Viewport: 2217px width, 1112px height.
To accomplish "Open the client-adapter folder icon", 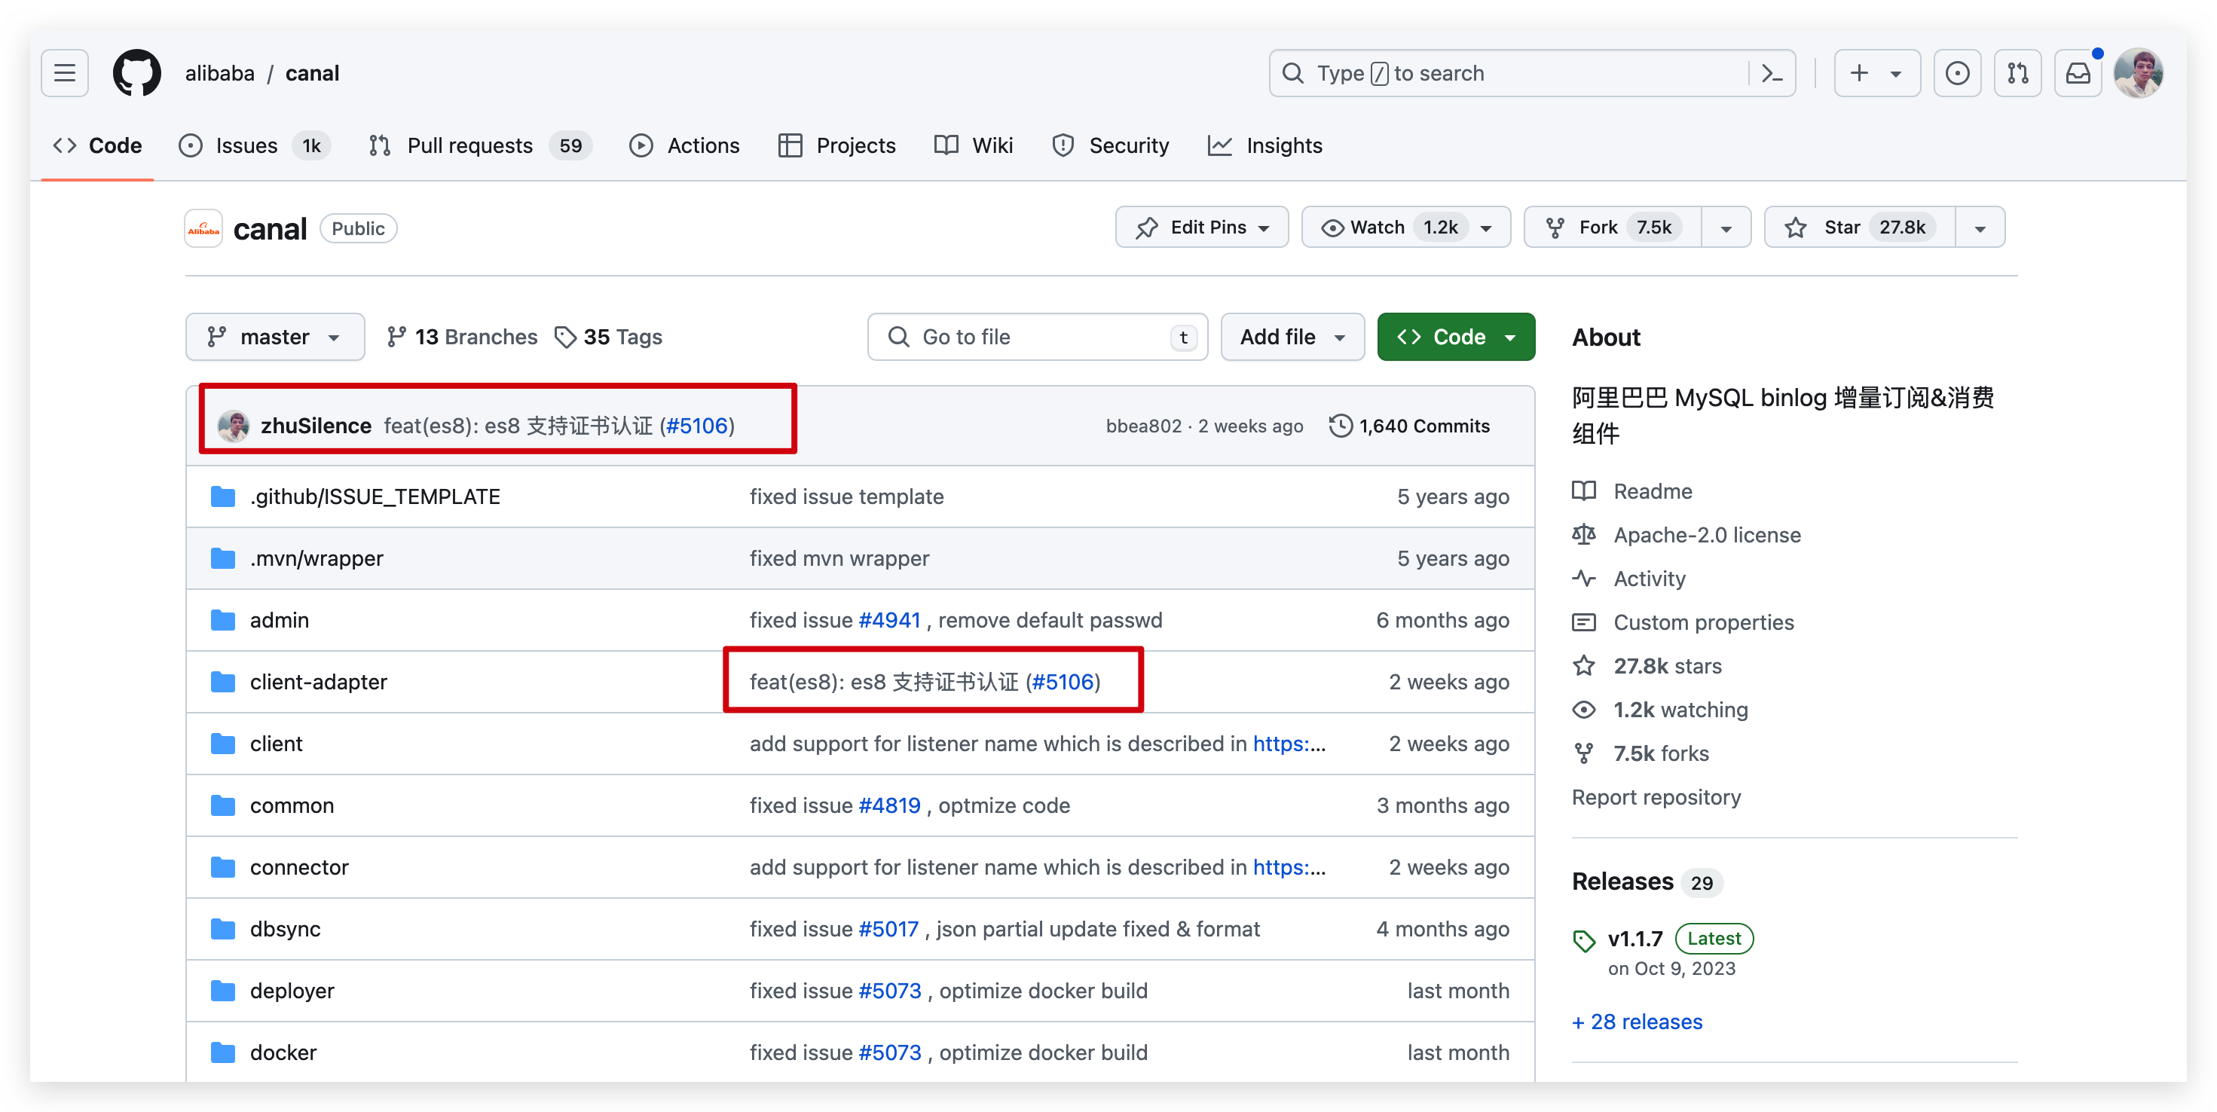I will tap(223, 682).
